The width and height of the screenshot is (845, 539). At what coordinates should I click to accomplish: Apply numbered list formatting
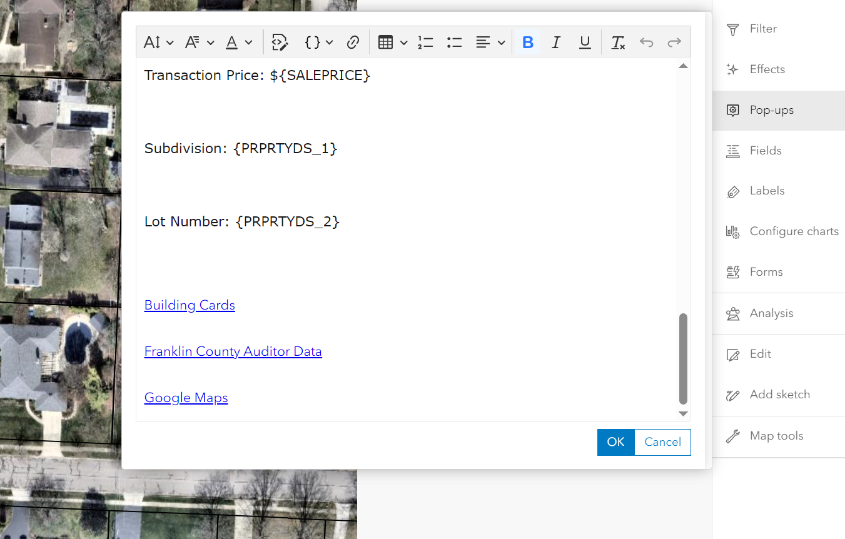[x=425, y=42]
